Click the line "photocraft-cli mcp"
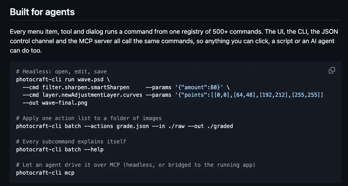 (x=45, y=173)
